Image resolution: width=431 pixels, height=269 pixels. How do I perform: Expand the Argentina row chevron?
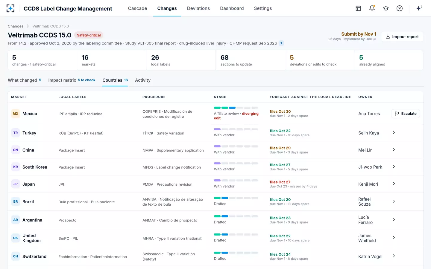click(394, 219)
